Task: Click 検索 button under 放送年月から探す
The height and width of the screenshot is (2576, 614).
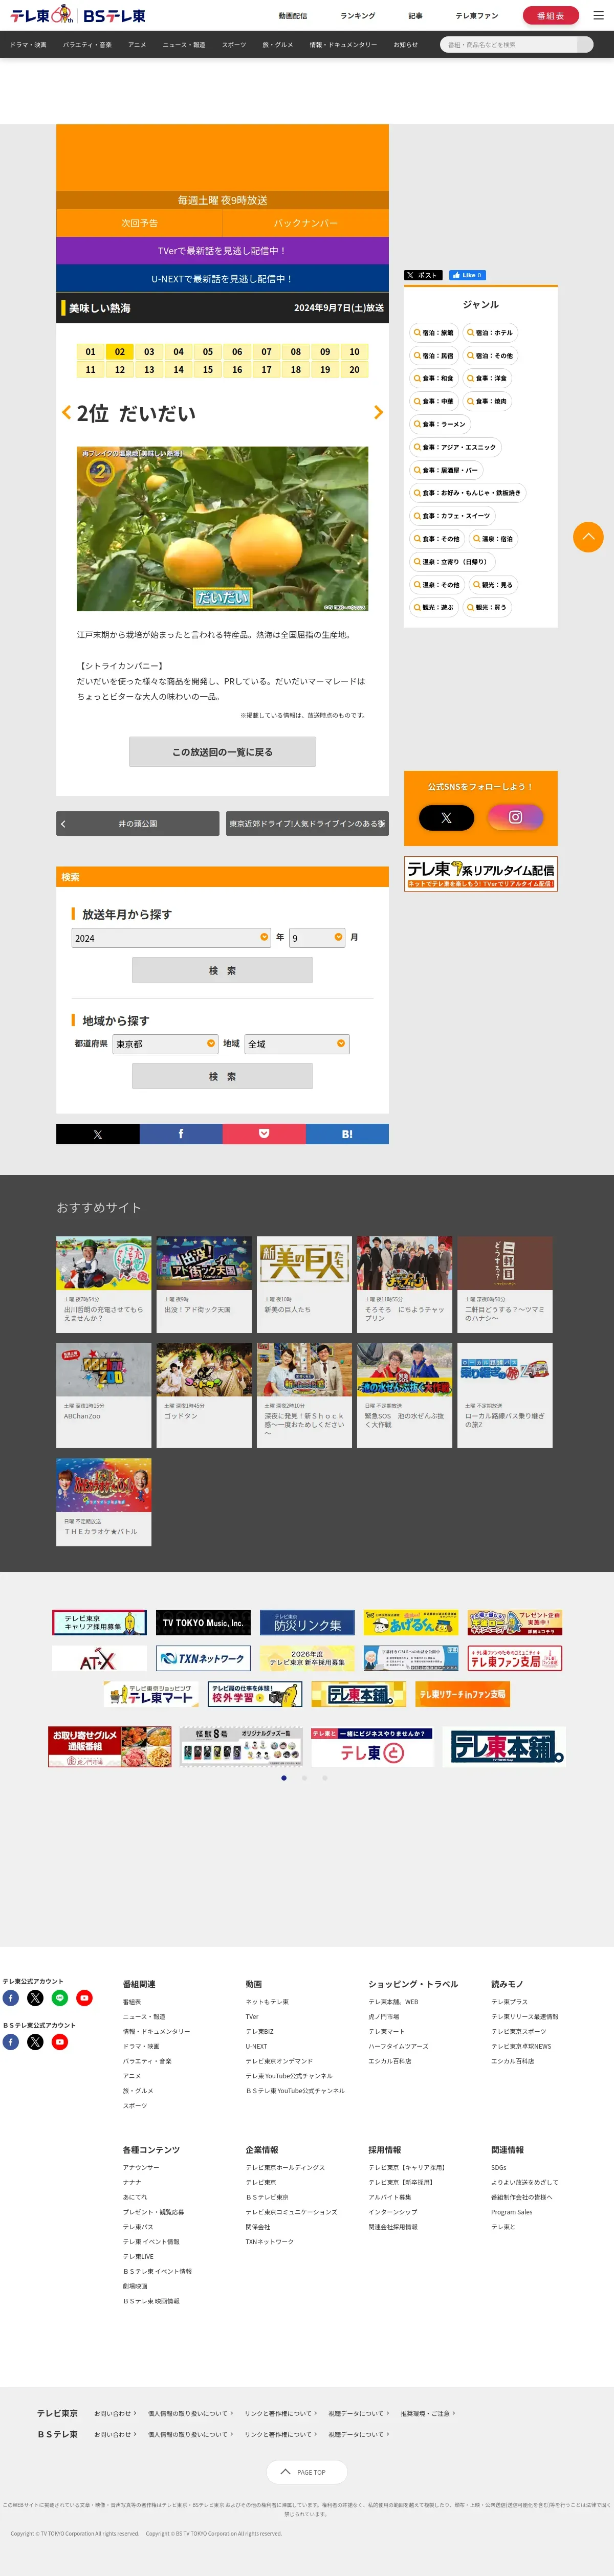Action: point(222,970)
